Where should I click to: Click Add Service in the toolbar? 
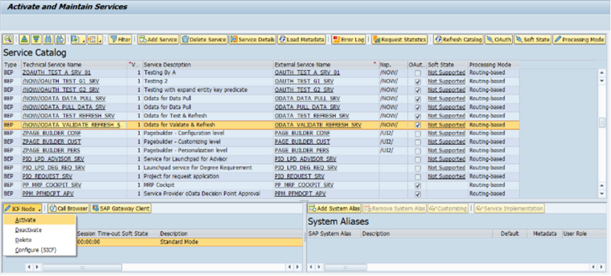point(158,39)
